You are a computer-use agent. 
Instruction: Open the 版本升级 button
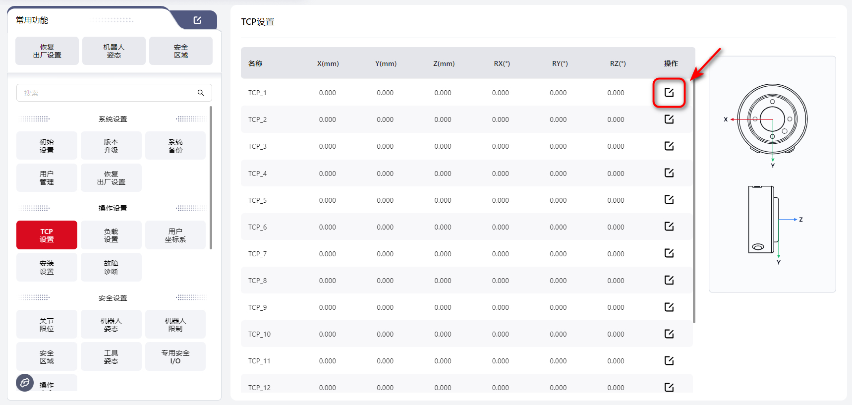(111, 146)
